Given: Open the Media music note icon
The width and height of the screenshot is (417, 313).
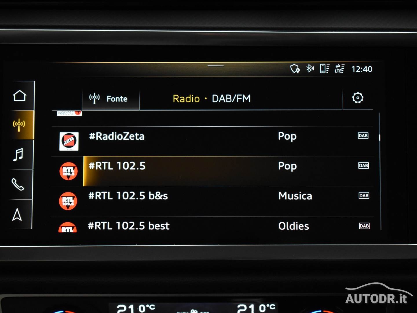Looking at the screenshot, I should point(18,155).
